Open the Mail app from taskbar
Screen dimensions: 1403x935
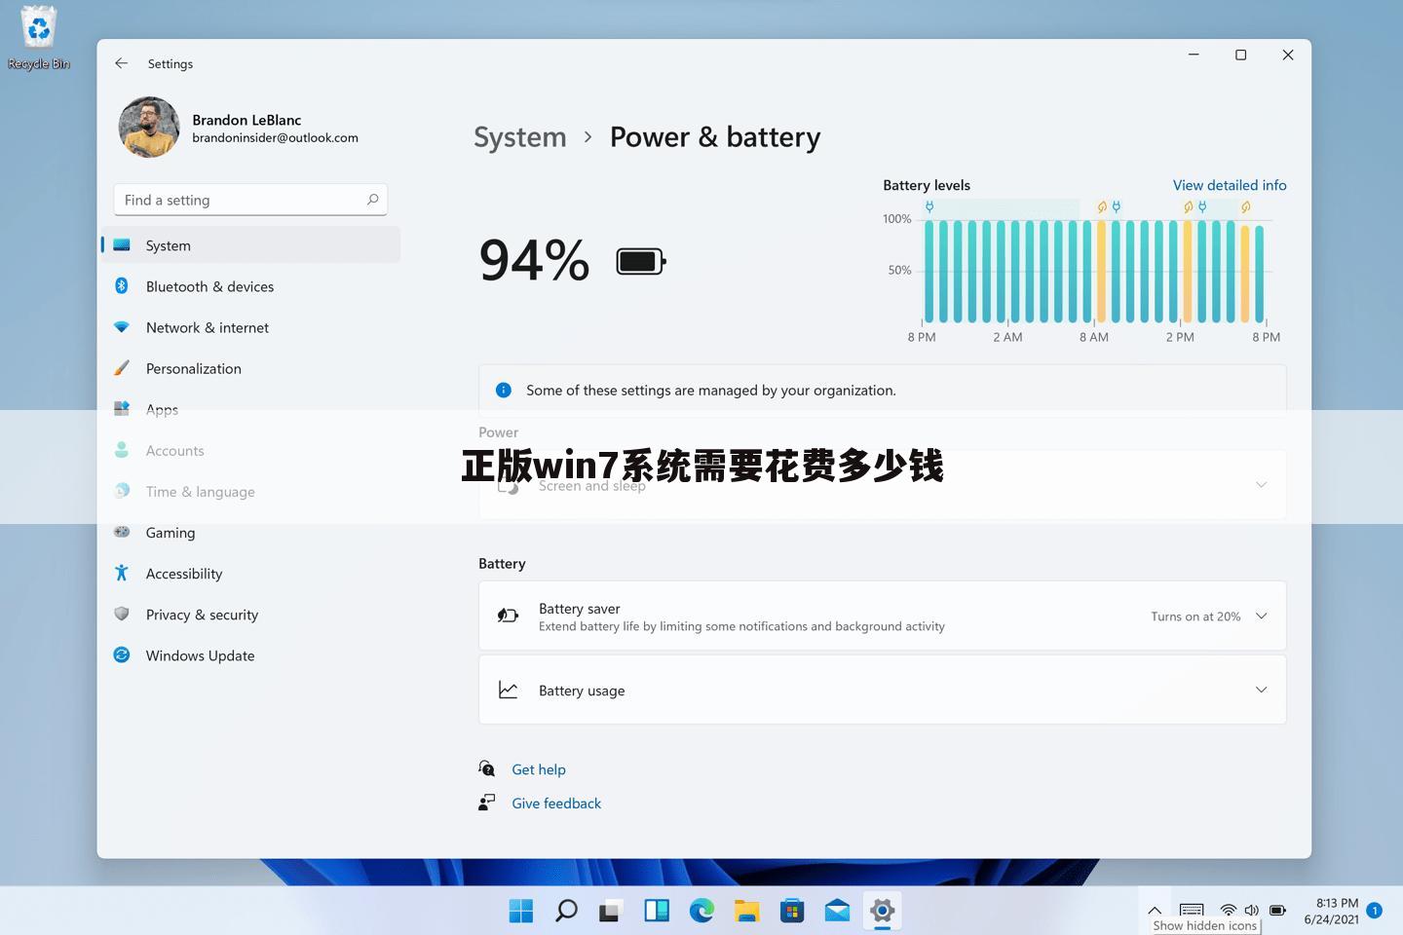837,911
